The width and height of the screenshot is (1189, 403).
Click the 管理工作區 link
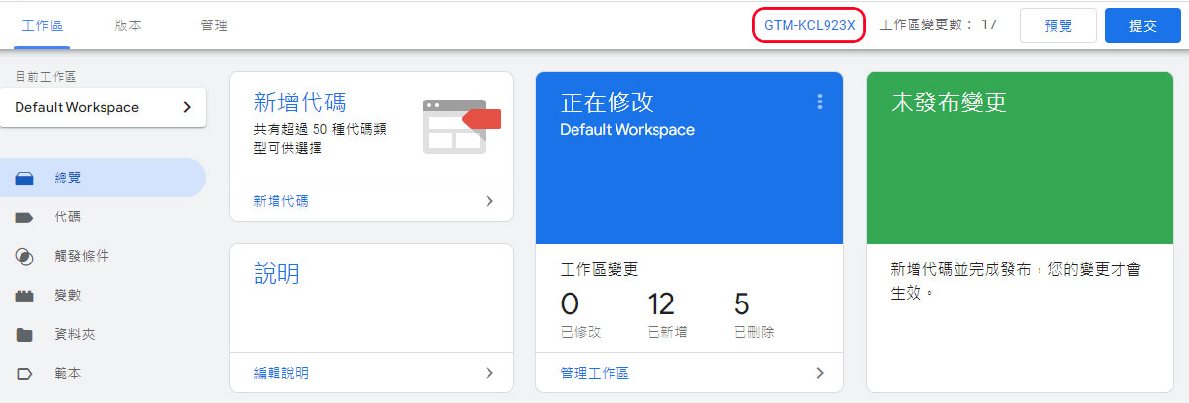594,373
